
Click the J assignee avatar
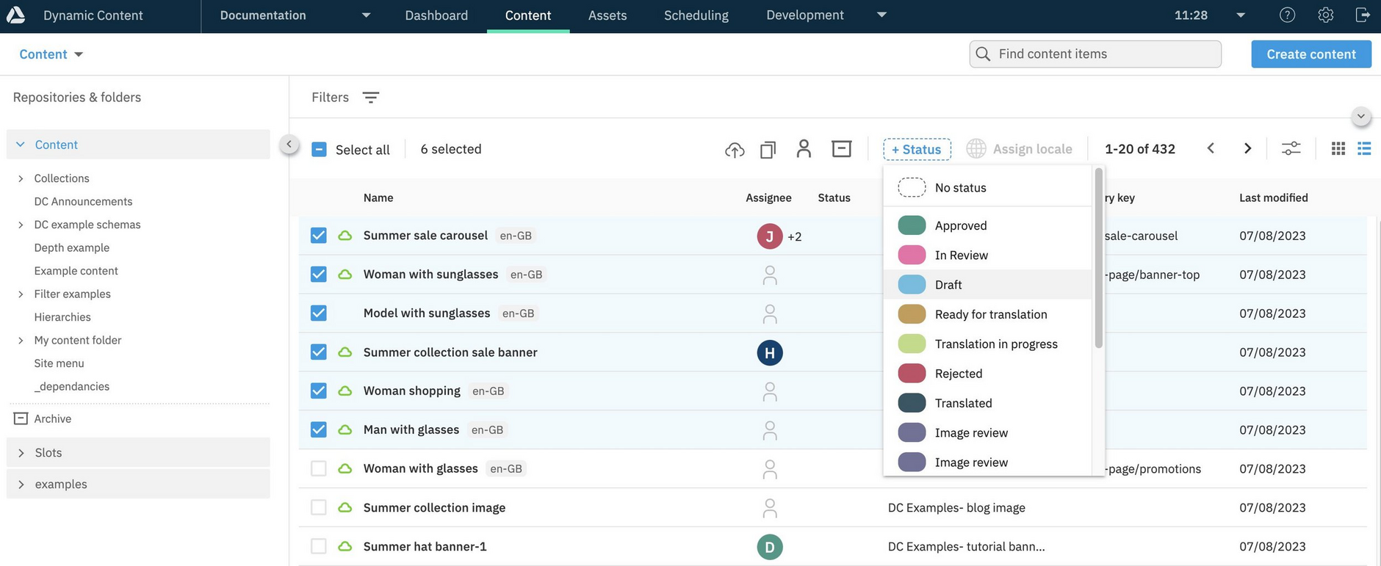pos(769,236)
